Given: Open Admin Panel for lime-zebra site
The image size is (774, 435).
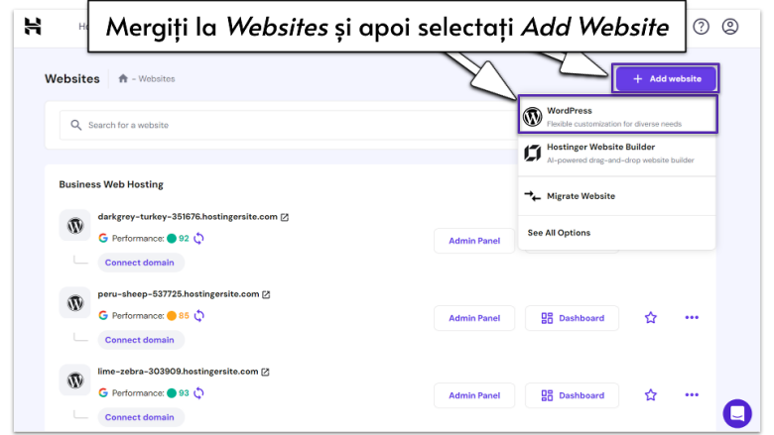Looking at the screenshot, I should [474, 395].
